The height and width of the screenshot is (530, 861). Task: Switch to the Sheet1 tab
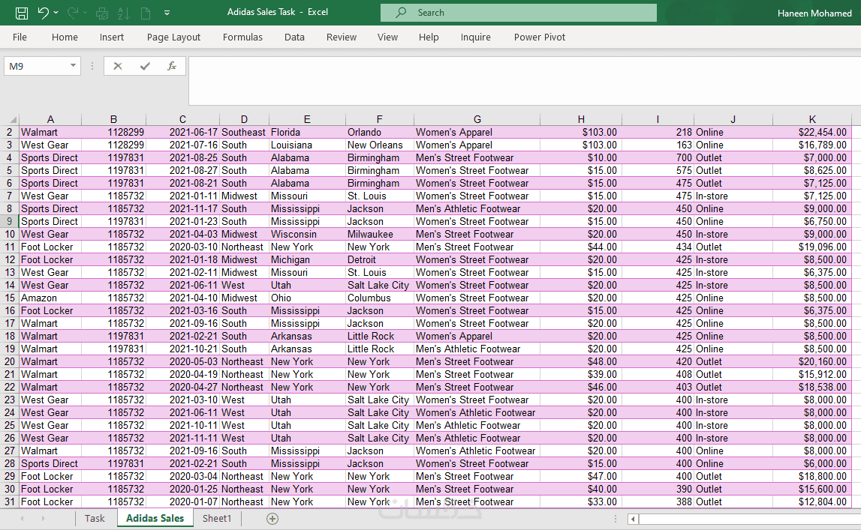click(217, 519)
